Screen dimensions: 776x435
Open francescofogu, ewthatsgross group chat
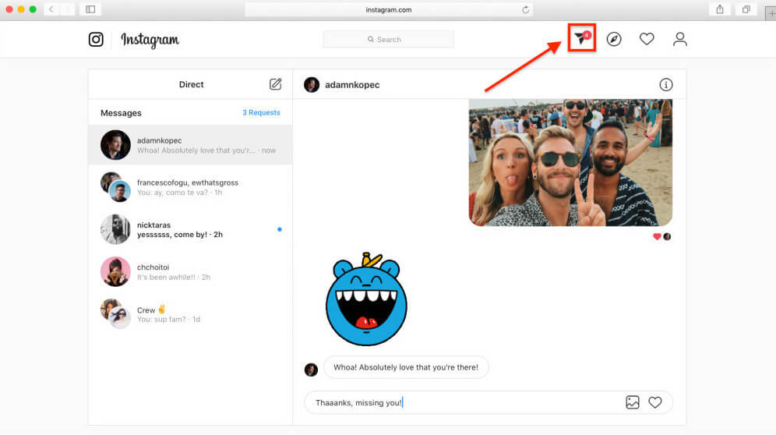tap(190, 187)
